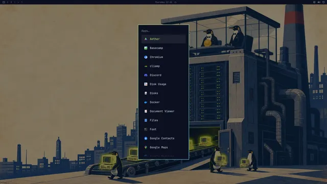Image resolution: width=327 pixels, height=184 pixels.
Task: Click the small icon right of the clock
Action: coord(175,2)
